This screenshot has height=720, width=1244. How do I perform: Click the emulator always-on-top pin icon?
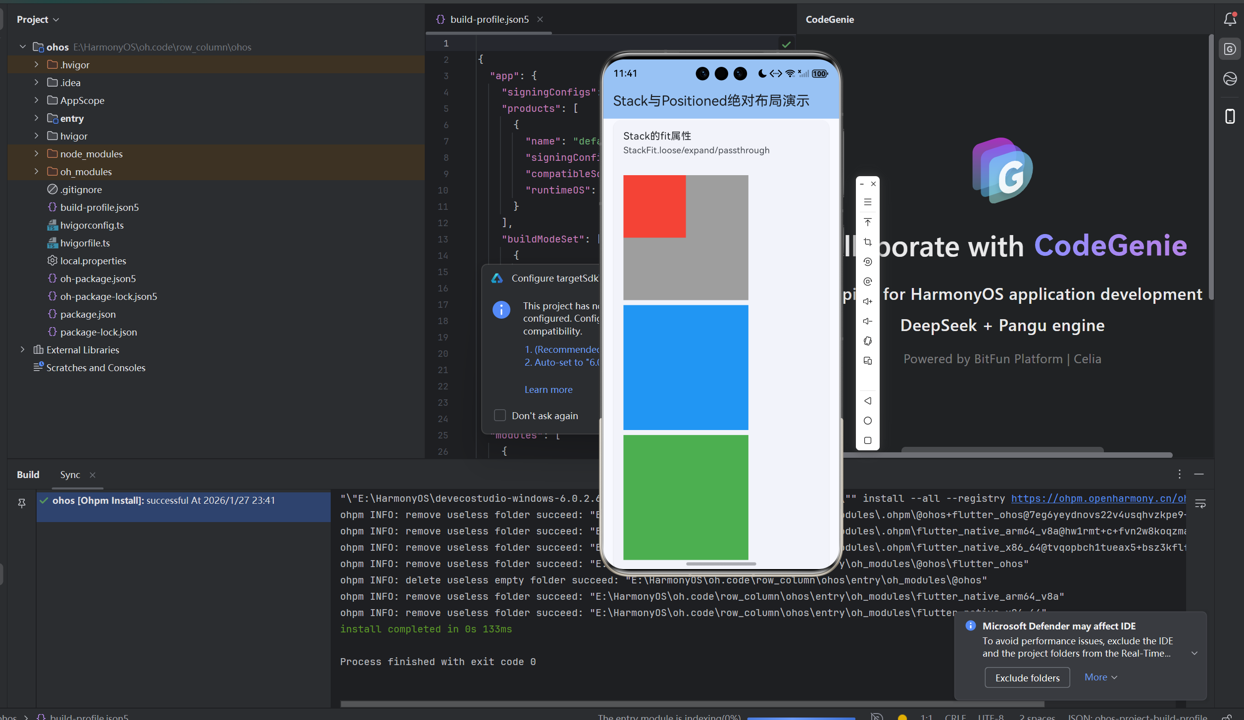tap(868, 222)
